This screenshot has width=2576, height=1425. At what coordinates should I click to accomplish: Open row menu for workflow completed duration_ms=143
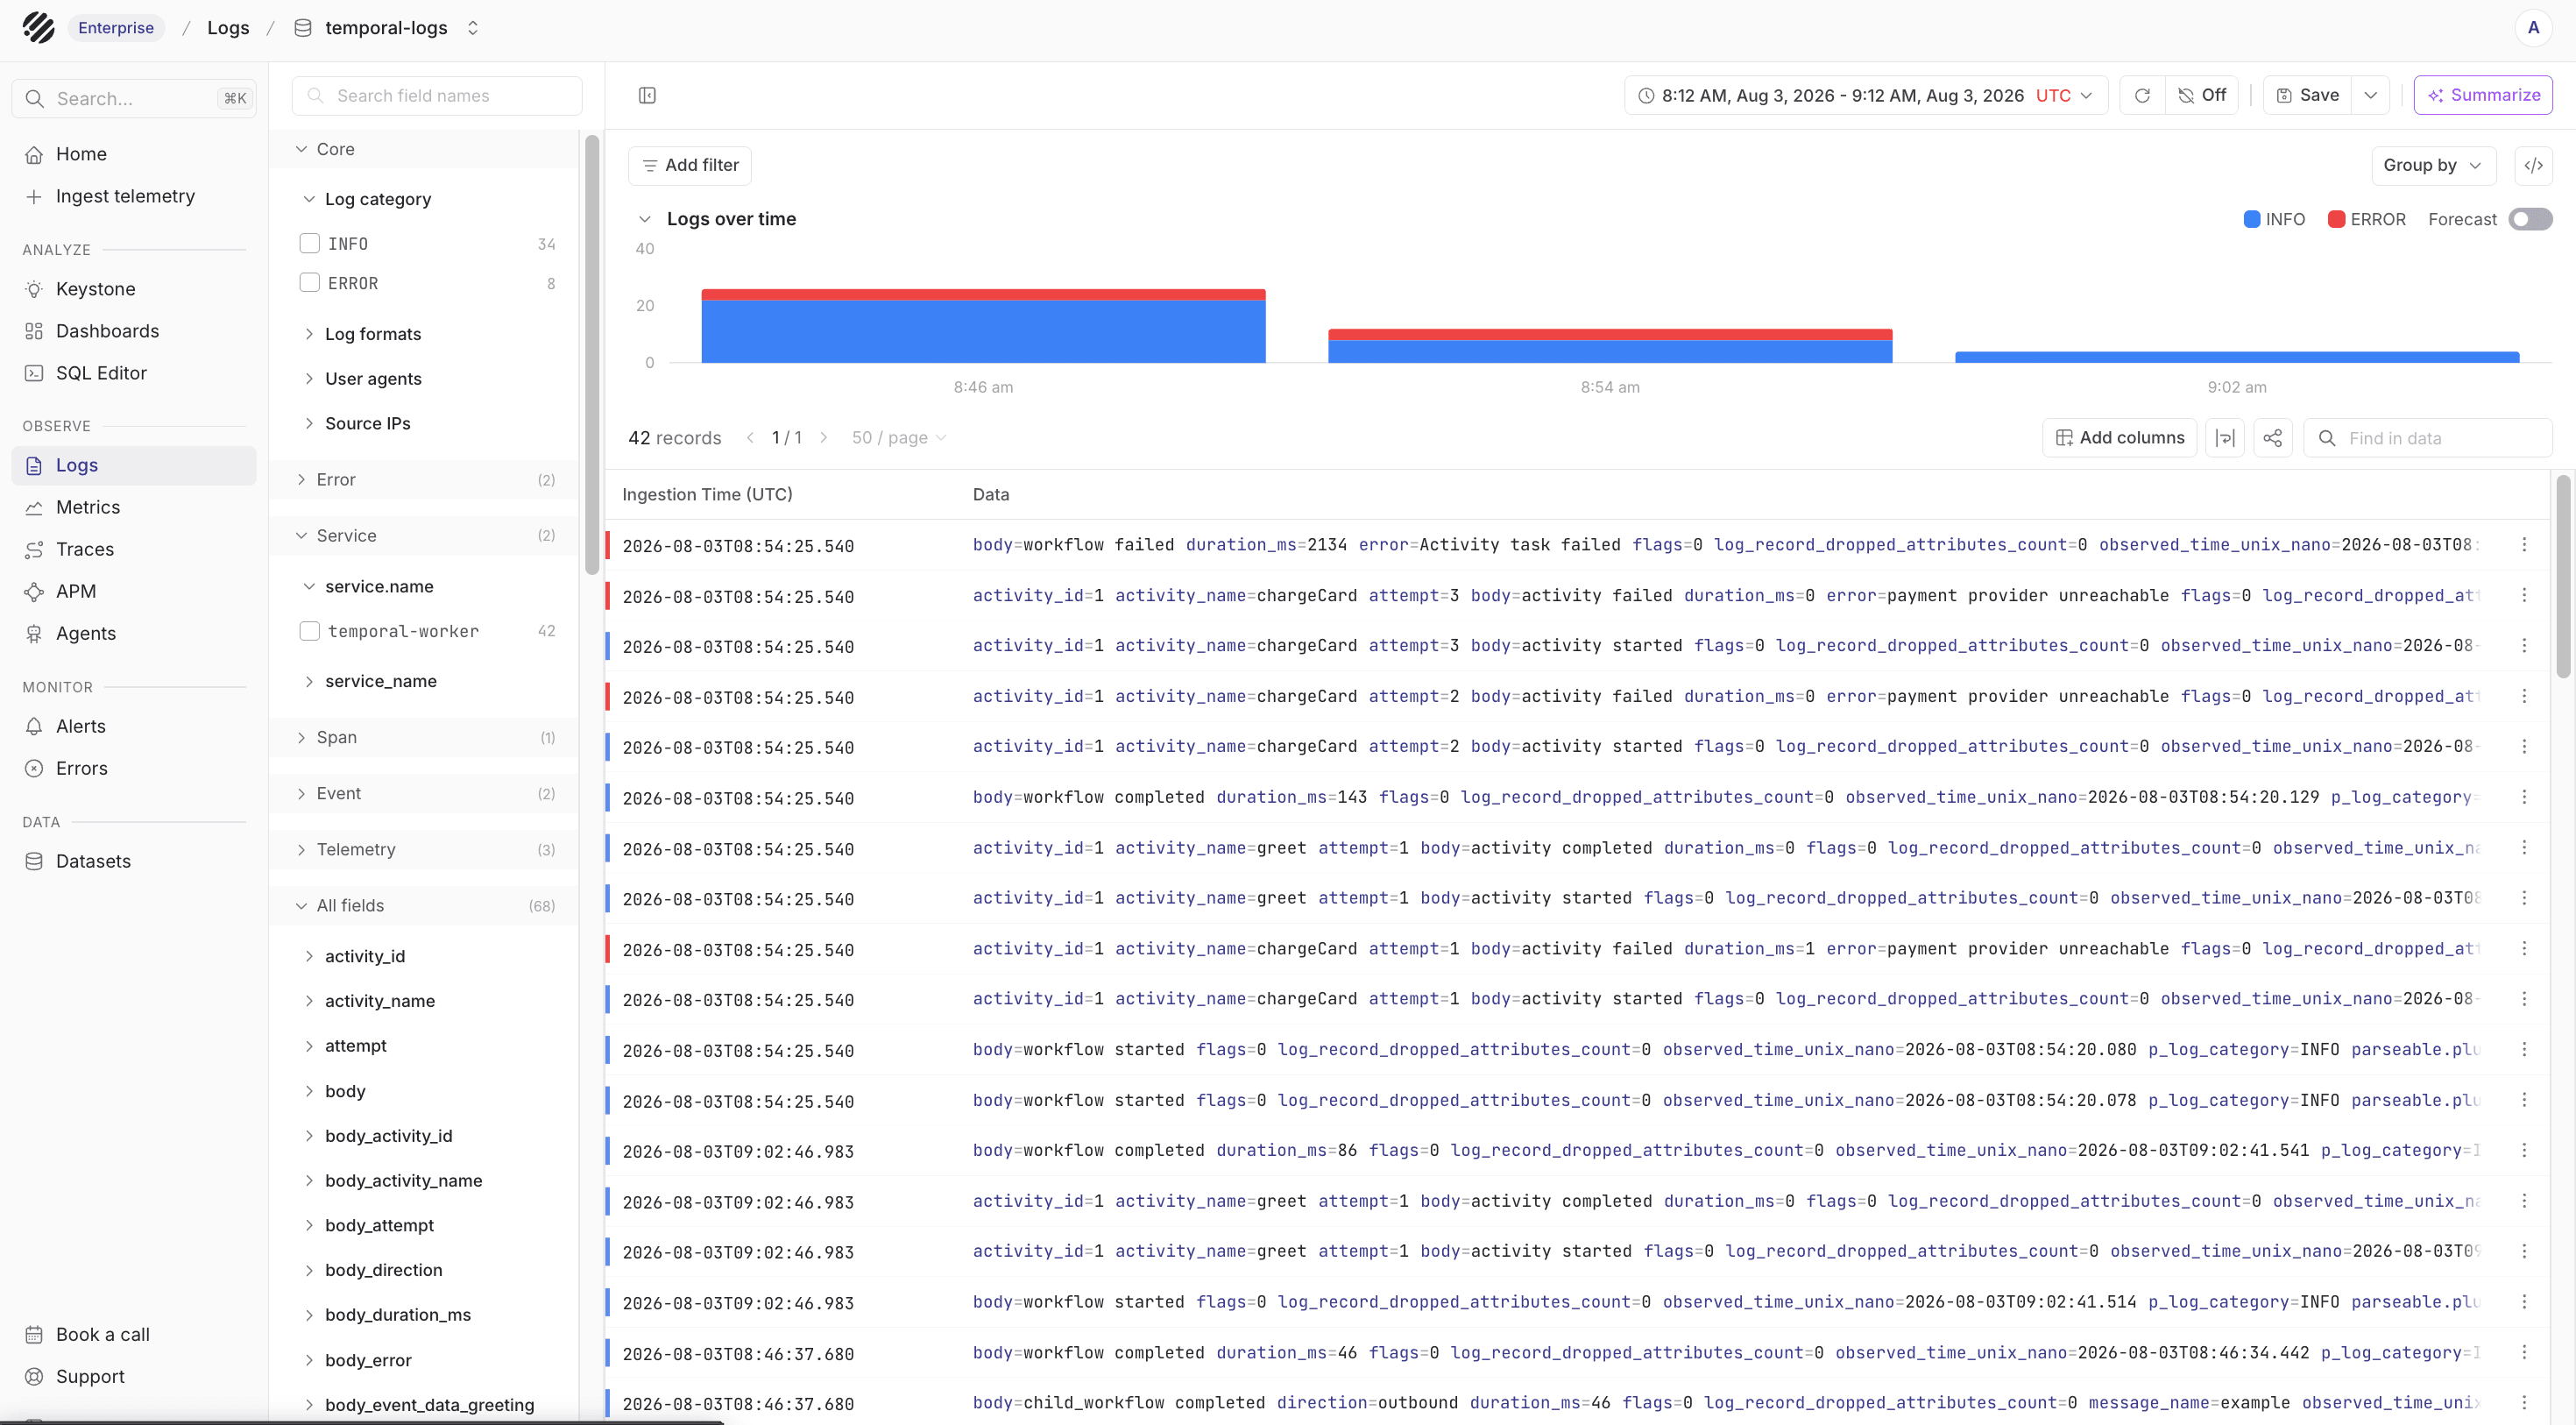(x=2524, y=797)
